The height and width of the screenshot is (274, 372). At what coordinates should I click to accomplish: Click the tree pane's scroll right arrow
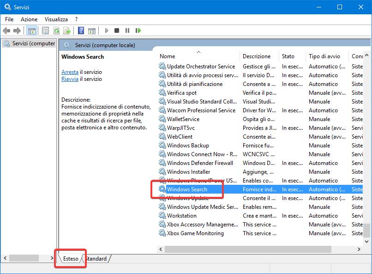point(52,258)
